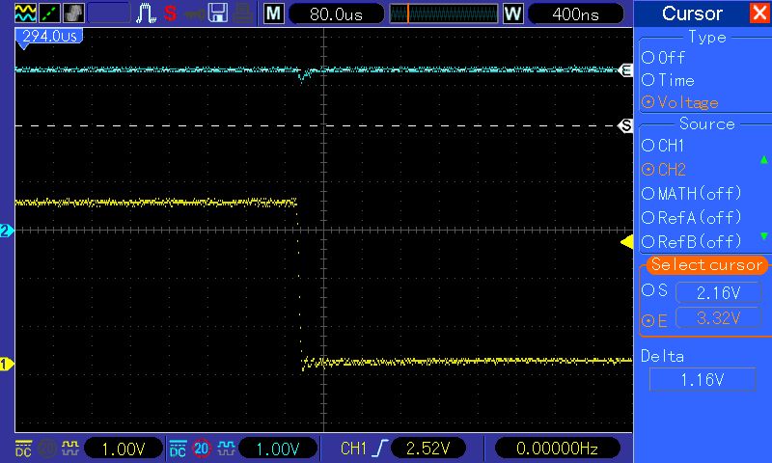Viewport: 772px width, 463px height.
Task: Click the waveform memory overview bar
Action: click(443, 14)
